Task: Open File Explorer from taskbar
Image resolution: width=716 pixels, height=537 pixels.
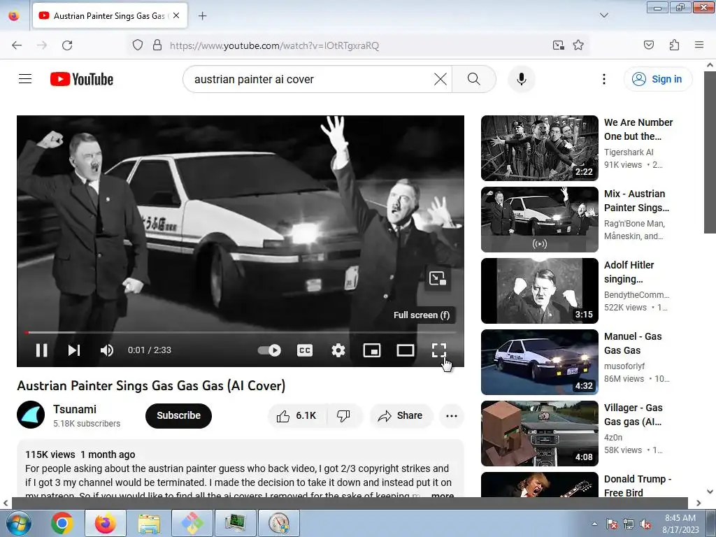Action: point(149,523)
